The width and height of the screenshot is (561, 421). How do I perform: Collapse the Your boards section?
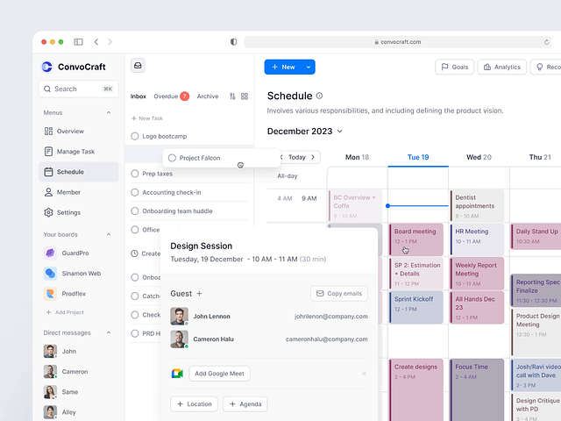(x=109, y=234)
